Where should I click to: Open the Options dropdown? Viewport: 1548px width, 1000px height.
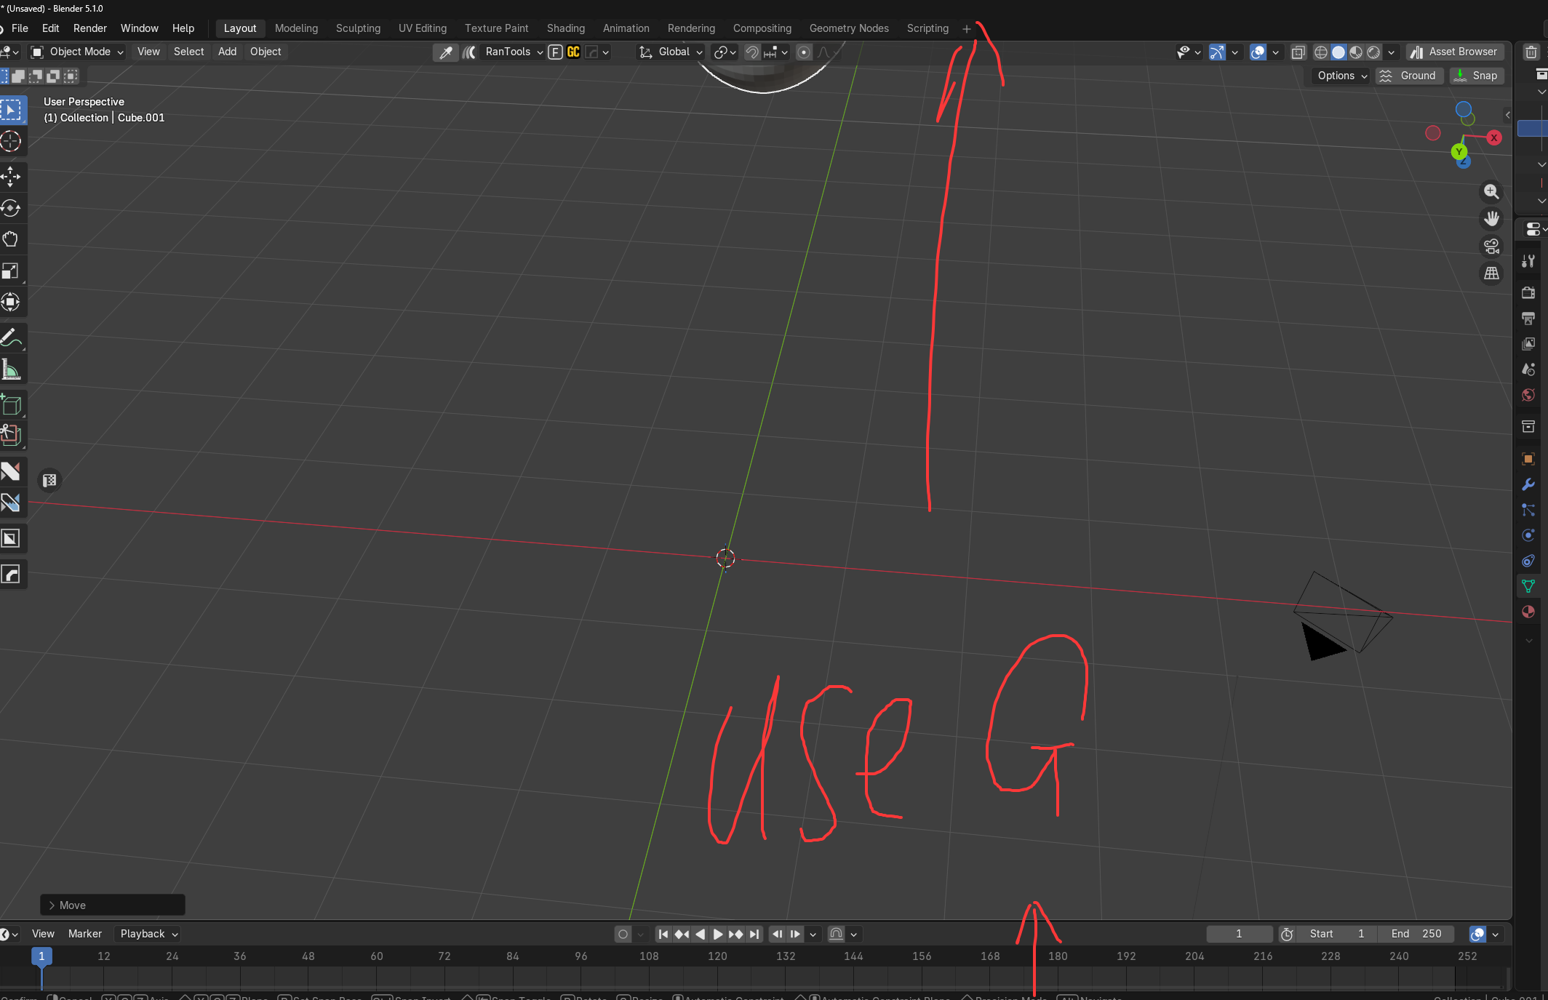click(1342, 76)
